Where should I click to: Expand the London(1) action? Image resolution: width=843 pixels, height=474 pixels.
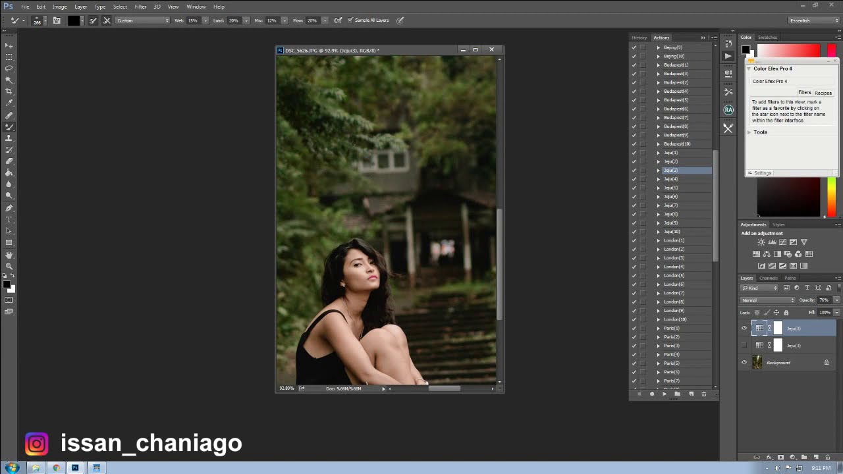coord(658,240)
